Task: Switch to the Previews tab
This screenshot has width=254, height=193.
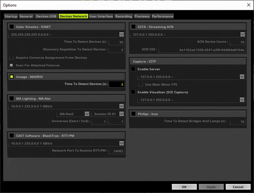Action: point(142,17)
